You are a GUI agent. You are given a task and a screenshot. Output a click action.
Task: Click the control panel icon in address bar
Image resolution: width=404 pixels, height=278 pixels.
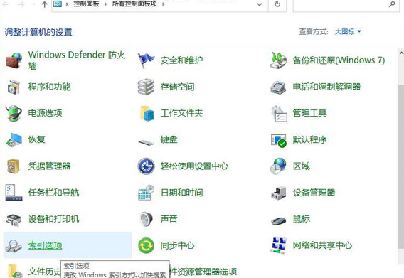coord(57,4)
